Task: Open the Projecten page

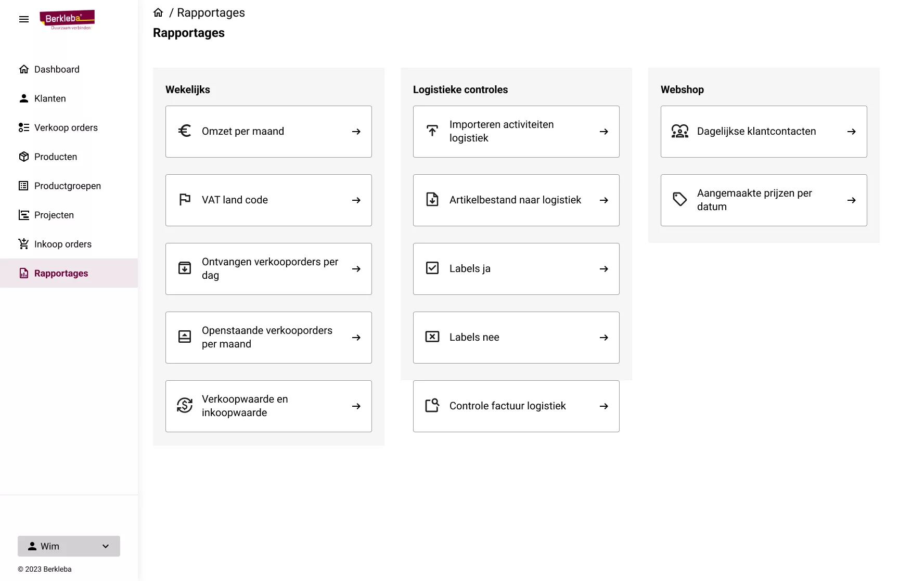Action: 69,215
